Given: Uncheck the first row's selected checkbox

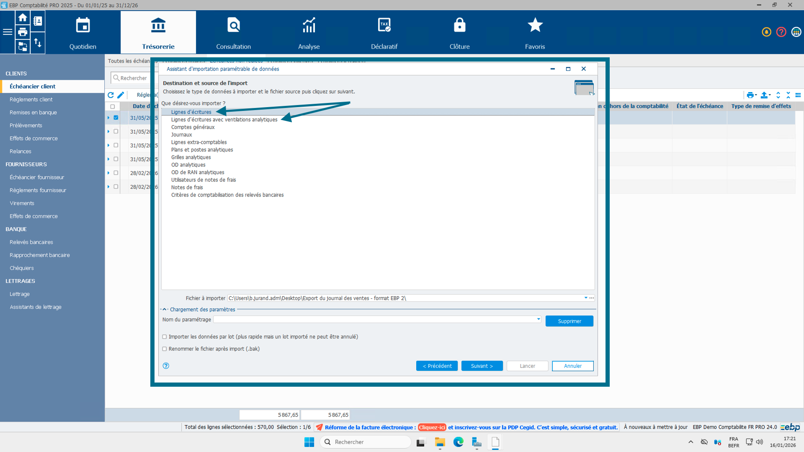Looking at the screenshot, I should pyautogui.click(x=116, y=118).
